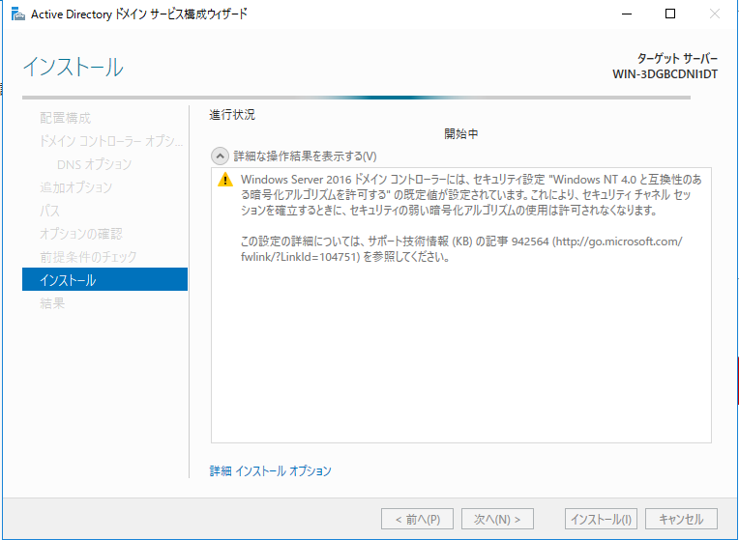Click the < 前へ(P) button

(417, 519)
